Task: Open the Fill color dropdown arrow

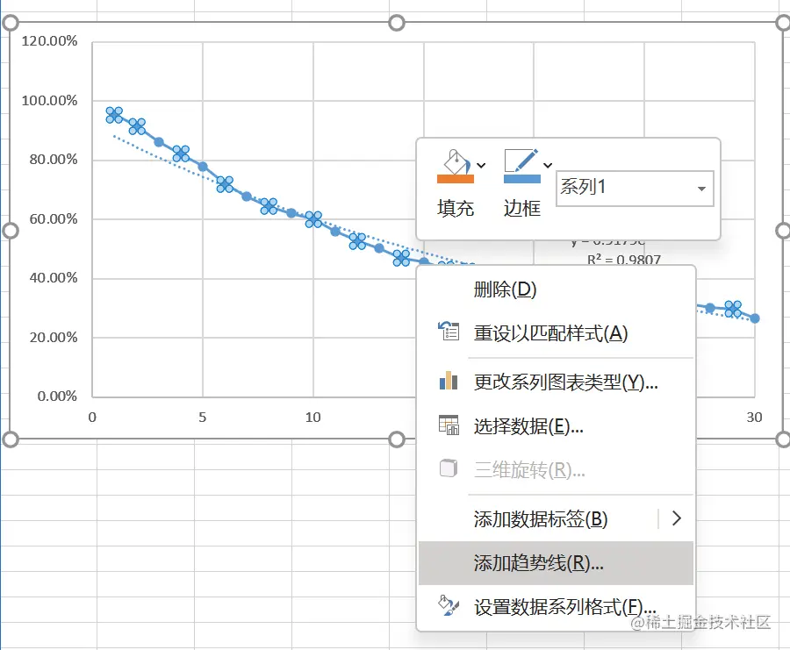Action: [481, 164]
